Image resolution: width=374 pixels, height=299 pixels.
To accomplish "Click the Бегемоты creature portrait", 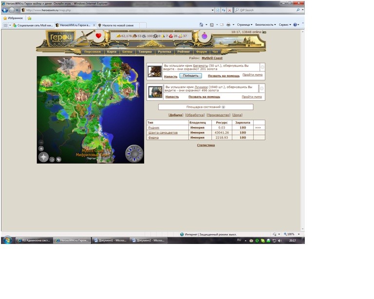I will click(x=154, y=72).
